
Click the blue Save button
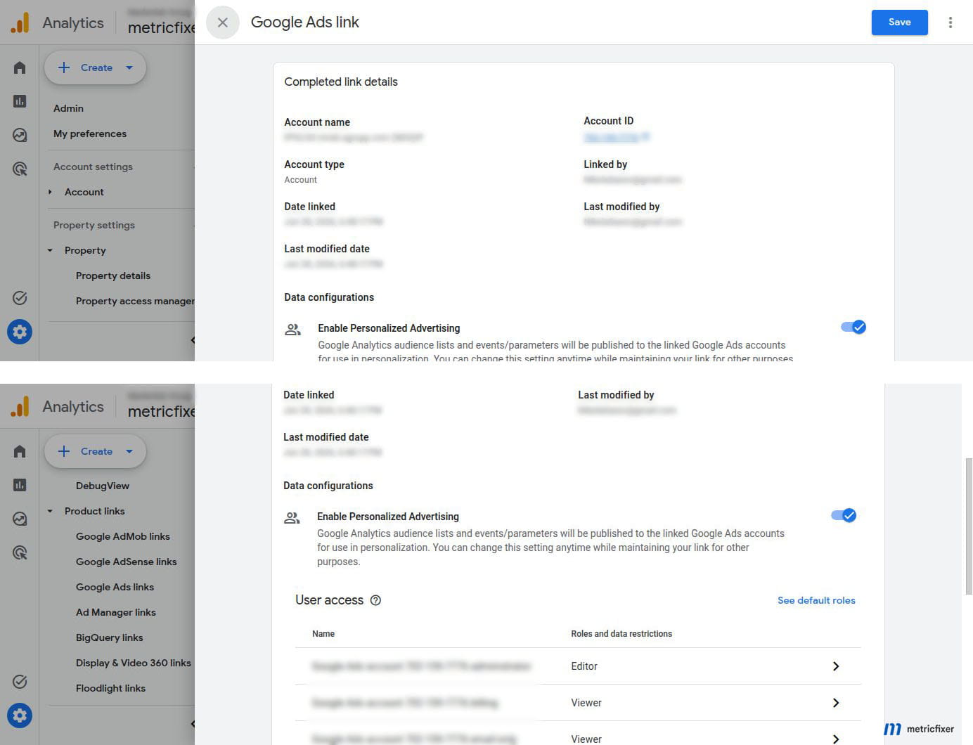(x=900, y=22)
